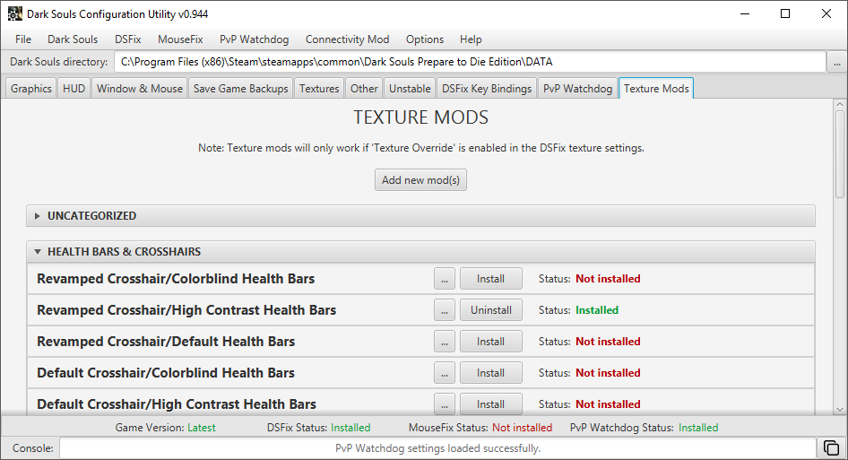Click the scrollbar down arrow
Image resolution: width=848 pixels, height=460 pixels.
click(839, 410)
